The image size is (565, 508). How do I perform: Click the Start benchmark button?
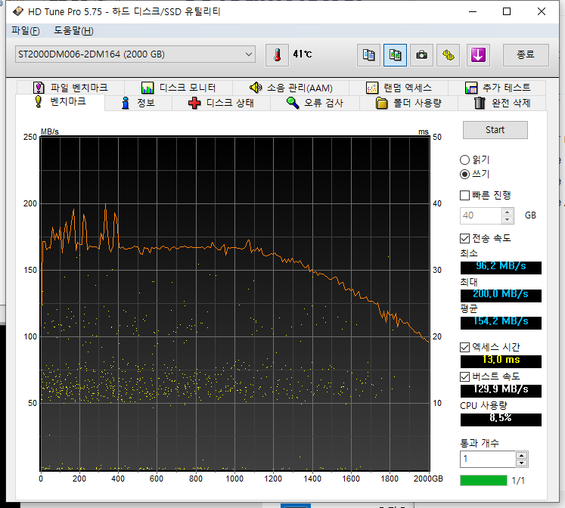[x=495, y=130]
